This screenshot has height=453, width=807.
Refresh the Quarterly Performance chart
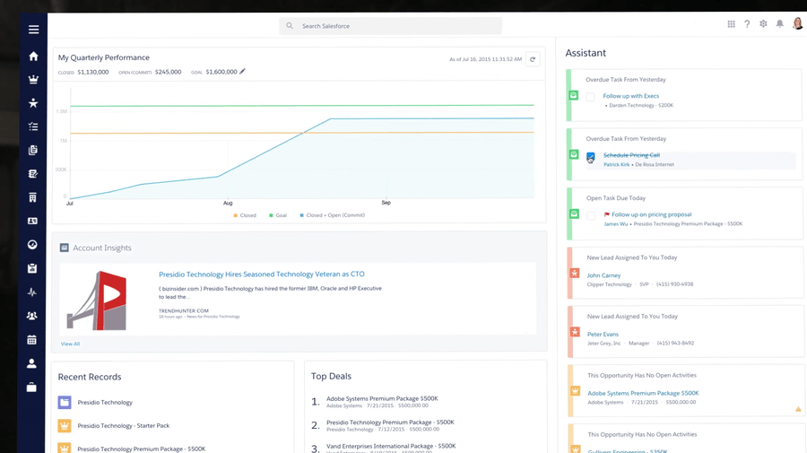click(533, 59)
